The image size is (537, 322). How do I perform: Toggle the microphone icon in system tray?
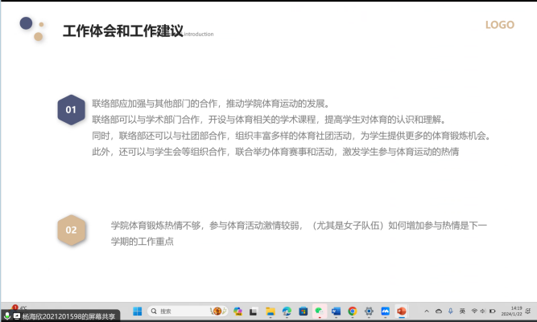pos(450,311)
